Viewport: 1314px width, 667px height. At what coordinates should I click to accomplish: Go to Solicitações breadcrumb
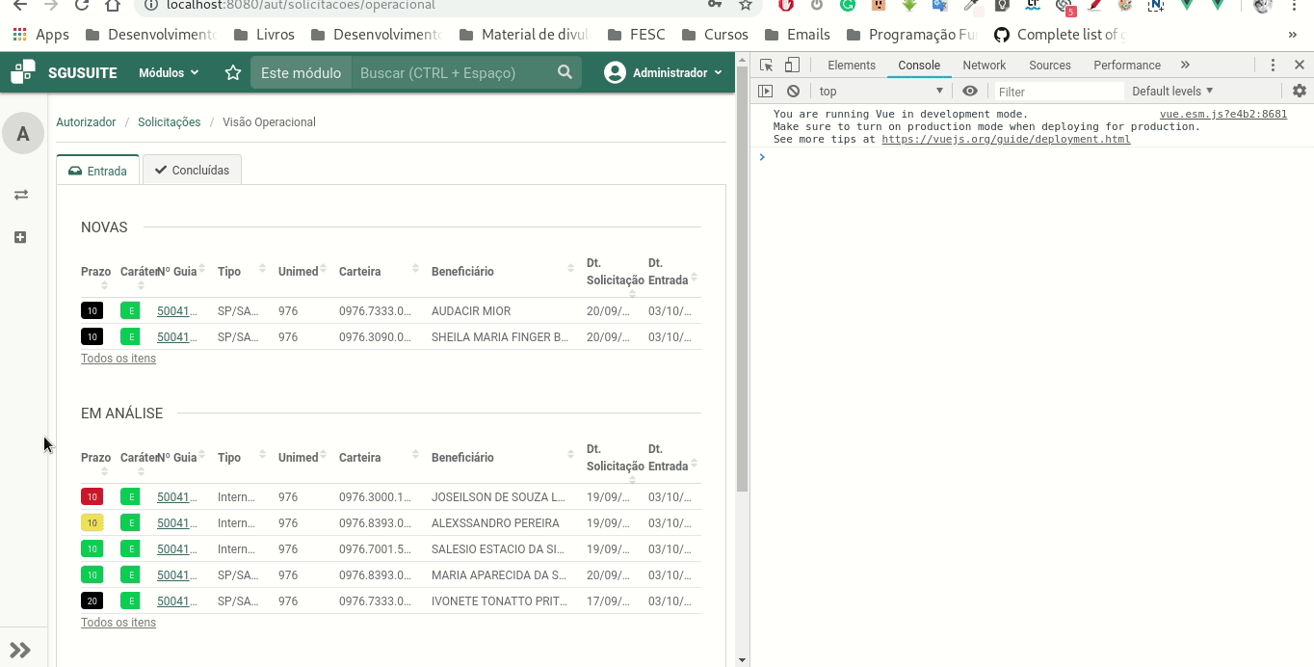click(x=169, y=122)
